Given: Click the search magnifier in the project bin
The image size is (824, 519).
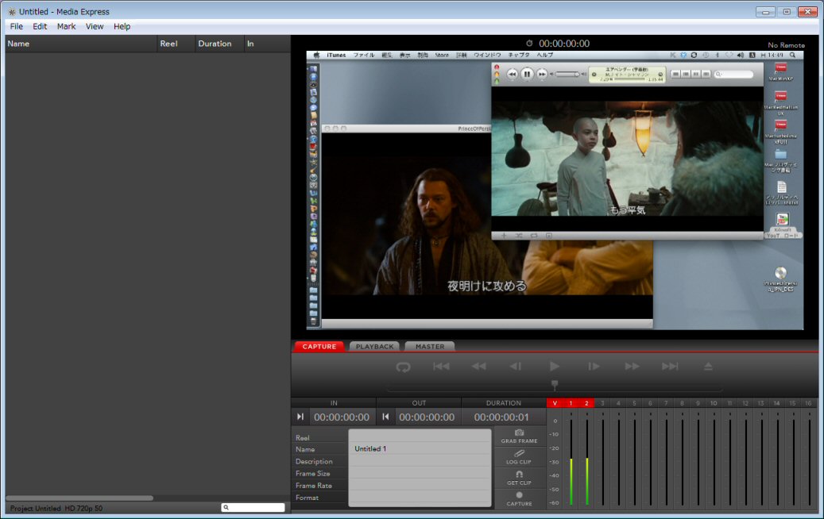Looking at the screenshot, I should 226,507.
